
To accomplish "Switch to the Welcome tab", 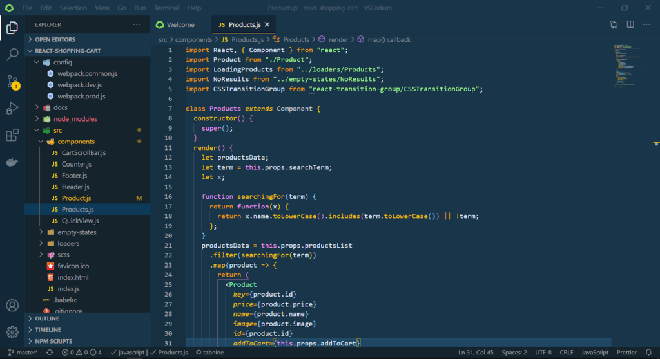I will point(175,24).
